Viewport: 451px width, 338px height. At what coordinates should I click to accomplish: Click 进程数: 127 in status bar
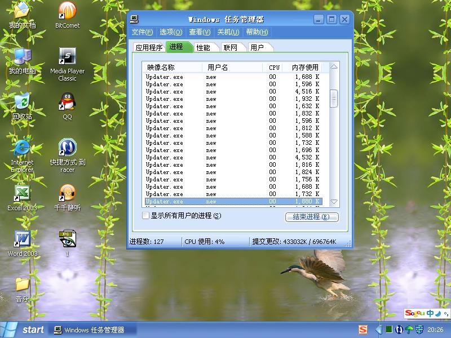coord(147,242)
